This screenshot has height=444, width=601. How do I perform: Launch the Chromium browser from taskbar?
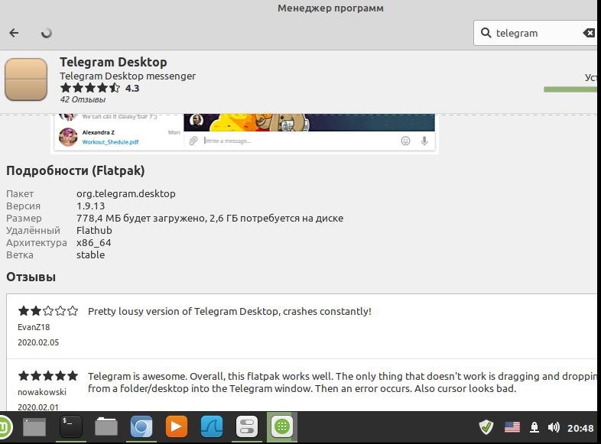coord(141,426)
